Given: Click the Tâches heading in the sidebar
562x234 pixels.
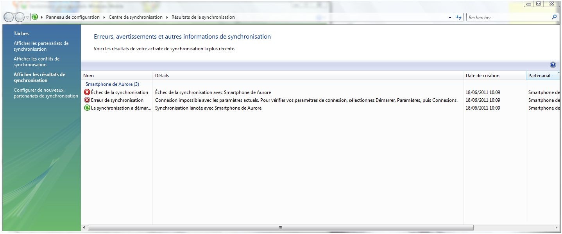Looking at the screenshot, I should click(x=21, y=34).
